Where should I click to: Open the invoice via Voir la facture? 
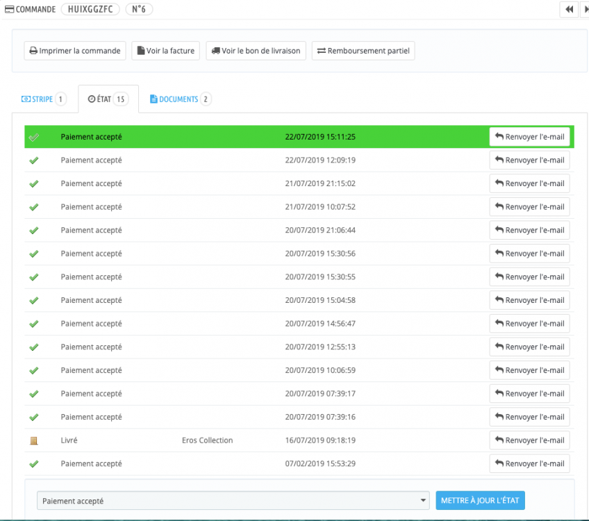click(x=165, y=51)
